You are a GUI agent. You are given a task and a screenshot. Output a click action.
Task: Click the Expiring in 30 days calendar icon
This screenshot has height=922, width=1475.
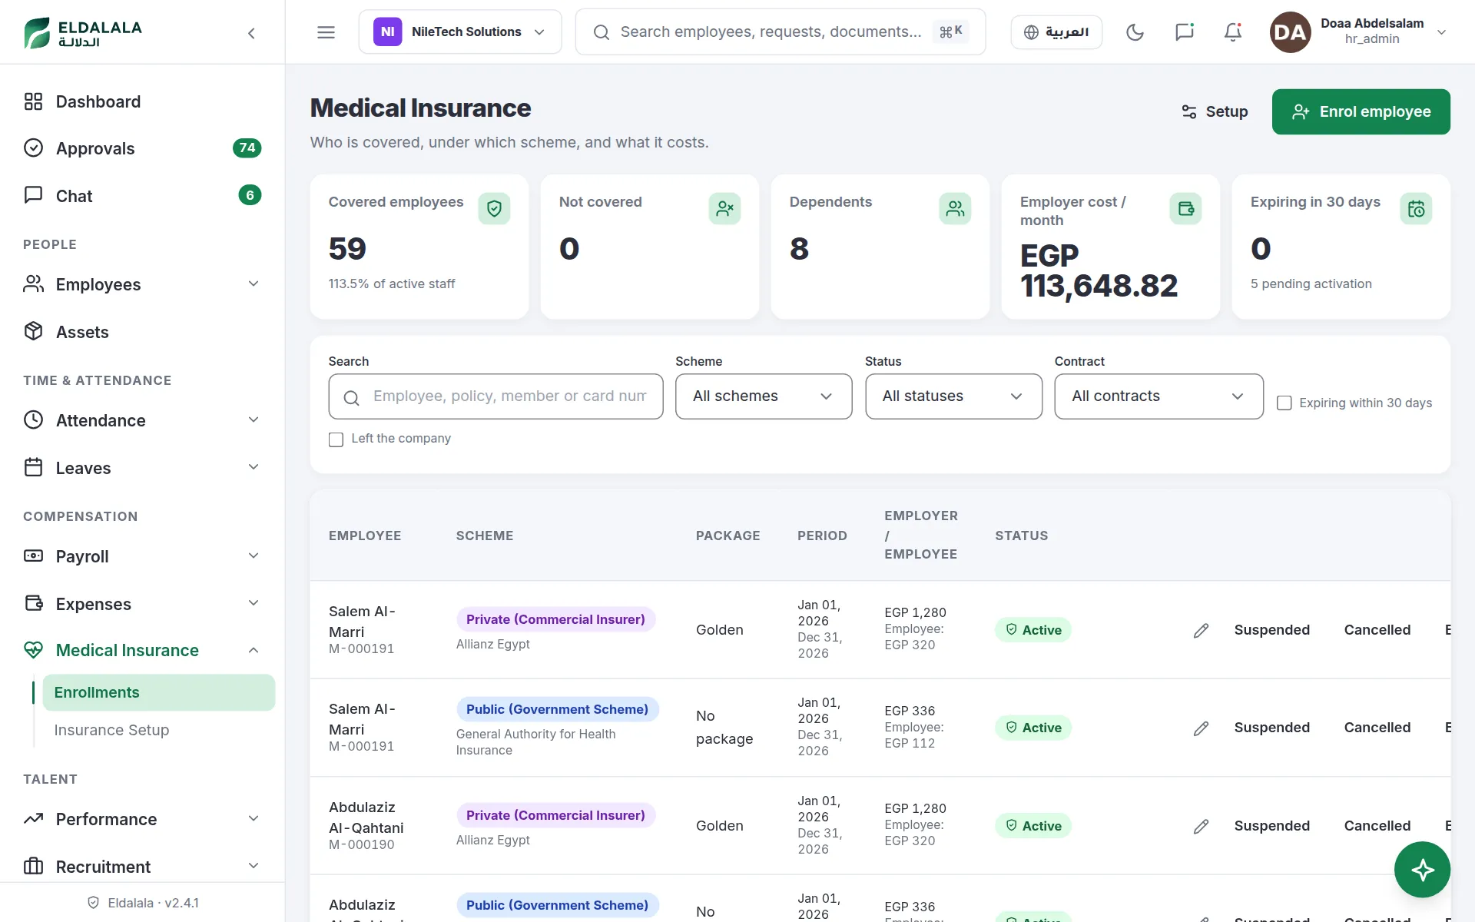point(1416,208)
